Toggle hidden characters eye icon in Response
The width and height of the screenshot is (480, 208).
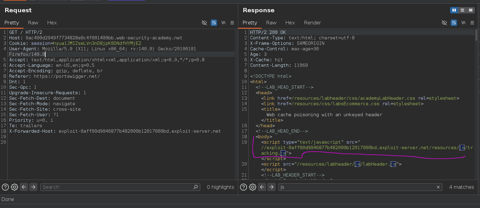pyautogui.click(x=444, y=23)
